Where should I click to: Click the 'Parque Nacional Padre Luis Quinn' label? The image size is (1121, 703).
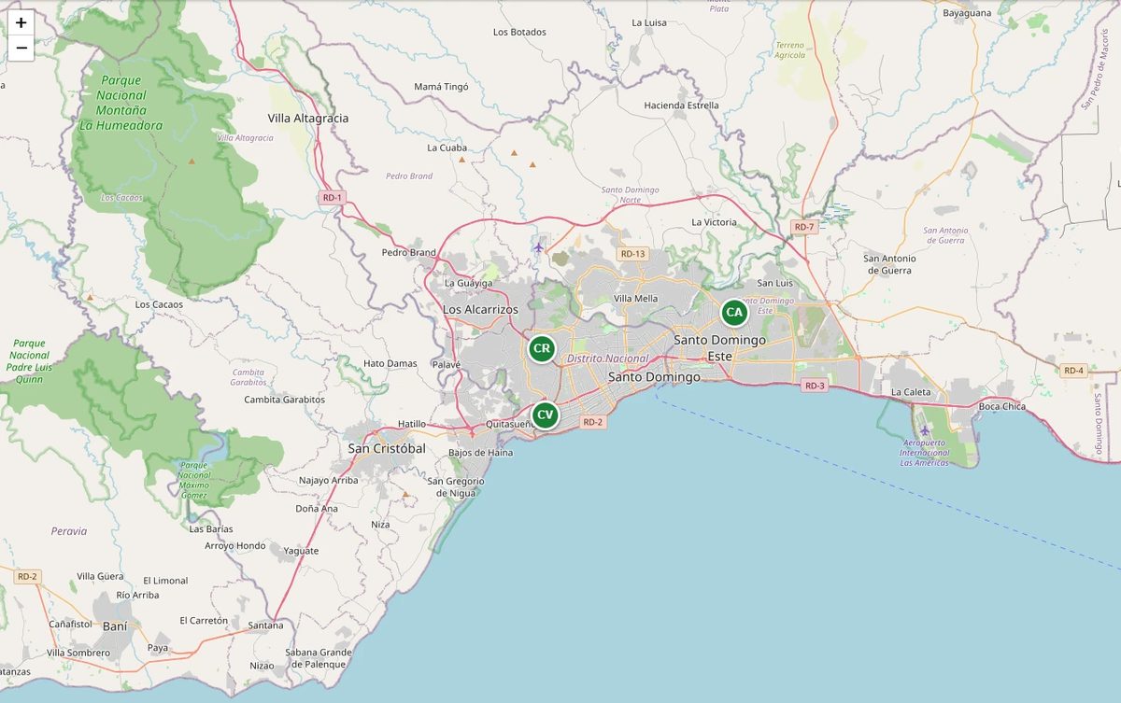(30, 361)
